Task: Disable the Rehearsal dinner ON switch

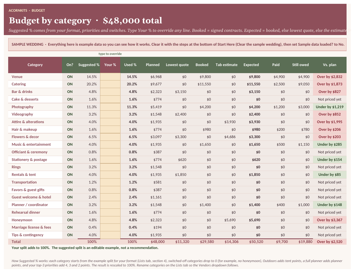Action: (x=70, y=212)
